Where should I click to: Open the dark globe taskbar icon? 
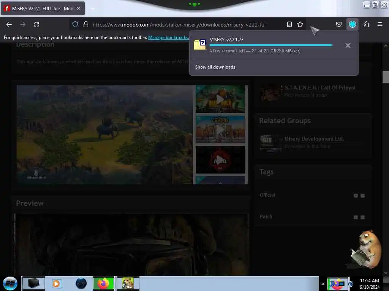pos(81,283)
